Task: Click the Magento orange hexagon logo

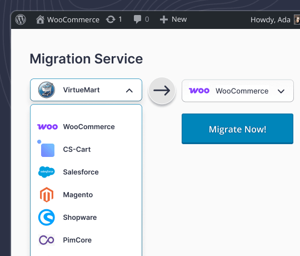Action: 47,195
